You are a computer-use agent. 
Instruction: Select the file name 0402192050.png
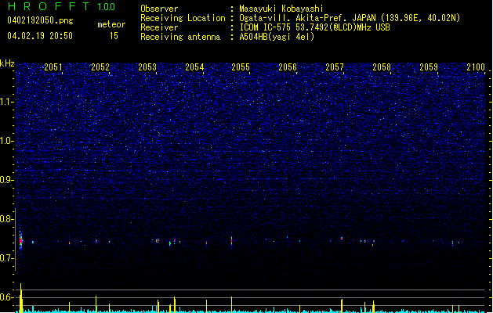tap(40, 20)
